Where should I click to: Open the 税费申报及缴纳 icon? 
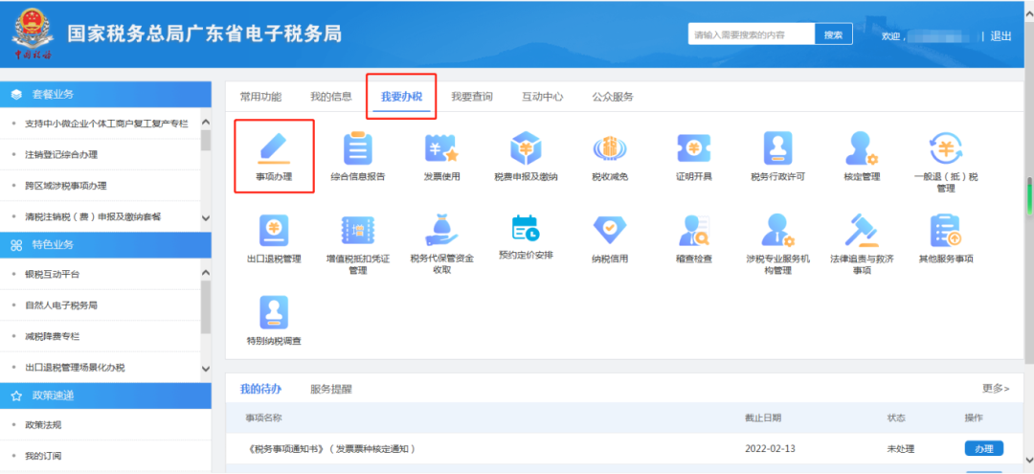pyautogui.click(x=527, y=147)
